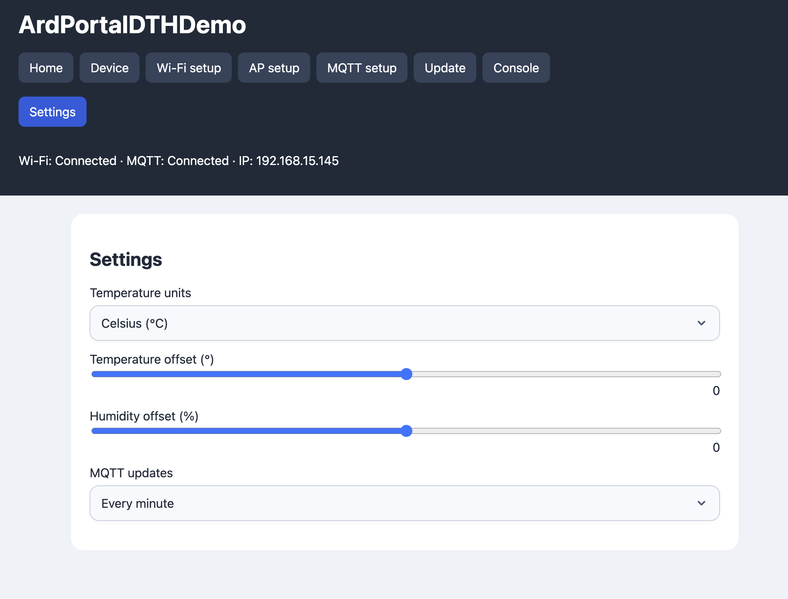Click chevron arrow of Celsius dropdown
Viewport: 788px width, 599px height.
pos(701,323)
